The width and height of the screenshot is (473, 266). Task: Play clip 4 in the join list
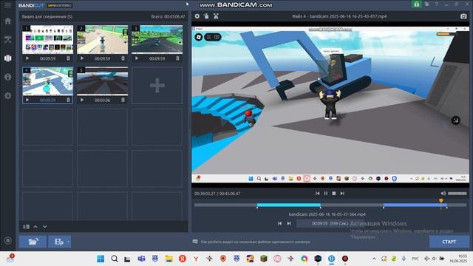[x=27, y=100]
